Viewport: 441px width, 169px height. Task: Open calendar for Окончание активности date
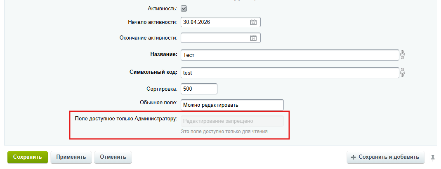[253, 38]
